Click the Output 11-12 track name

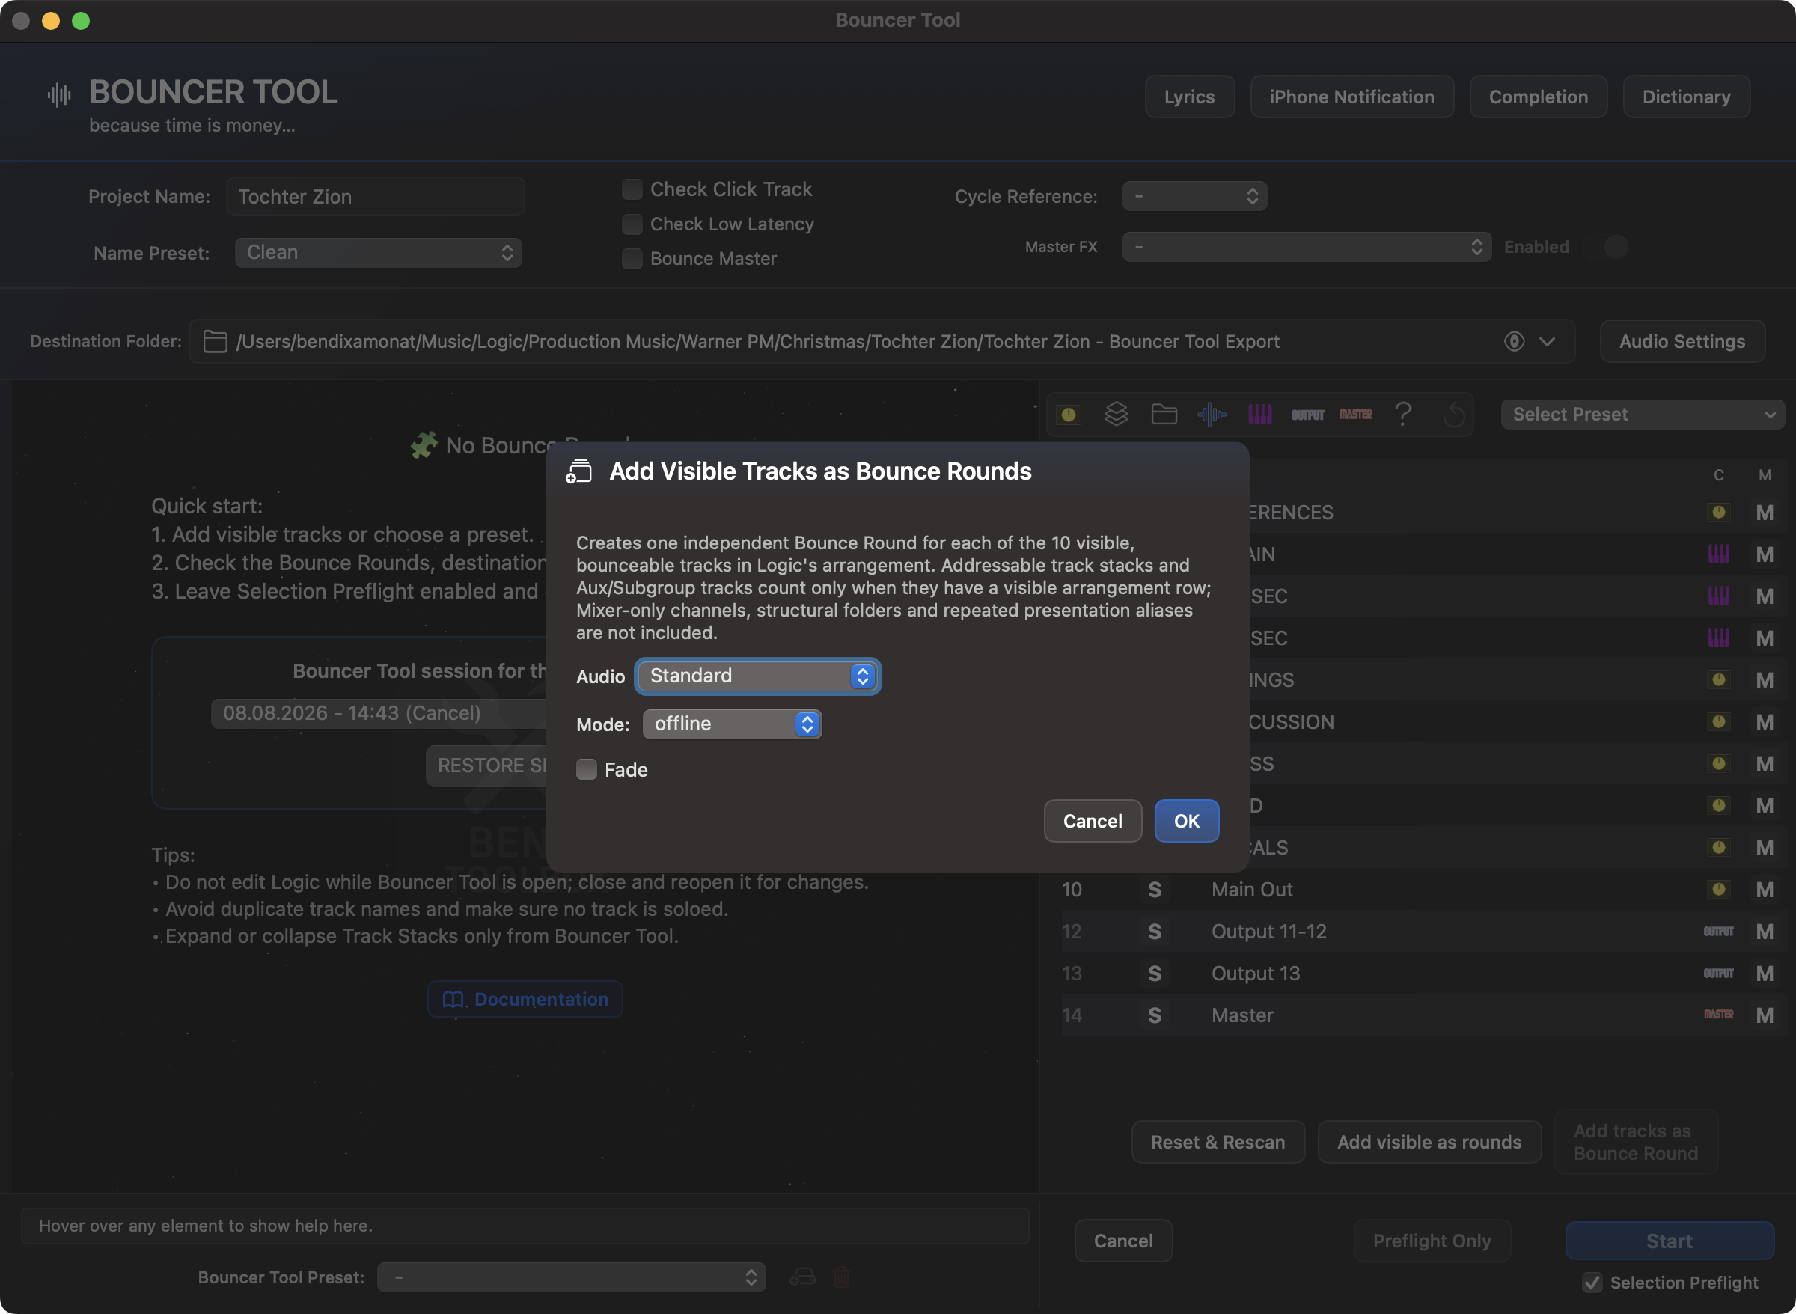click(1268, 932)
